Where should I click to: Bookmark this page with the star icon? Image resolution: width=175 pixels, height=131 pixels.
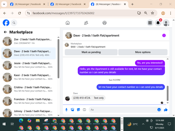point(152,13)
